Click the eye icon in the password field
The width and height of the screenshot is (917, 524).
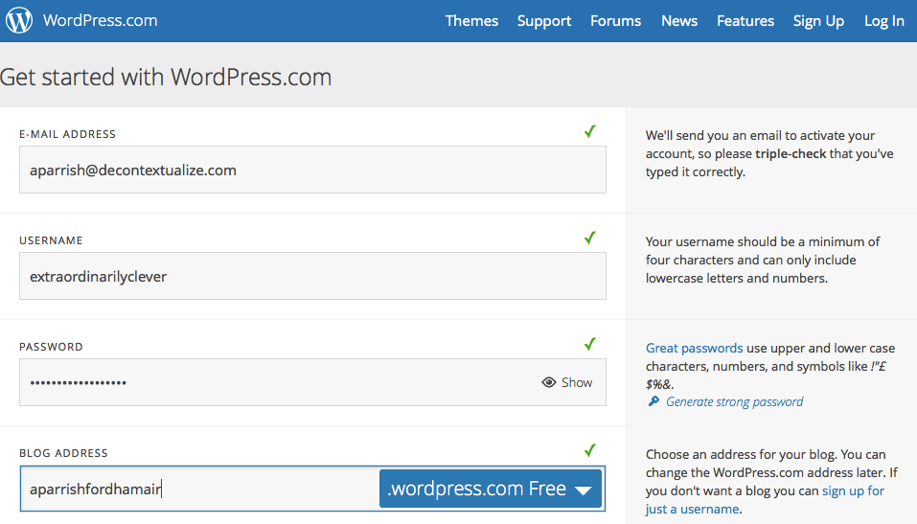pyautogui.click(x=548, y=382)
